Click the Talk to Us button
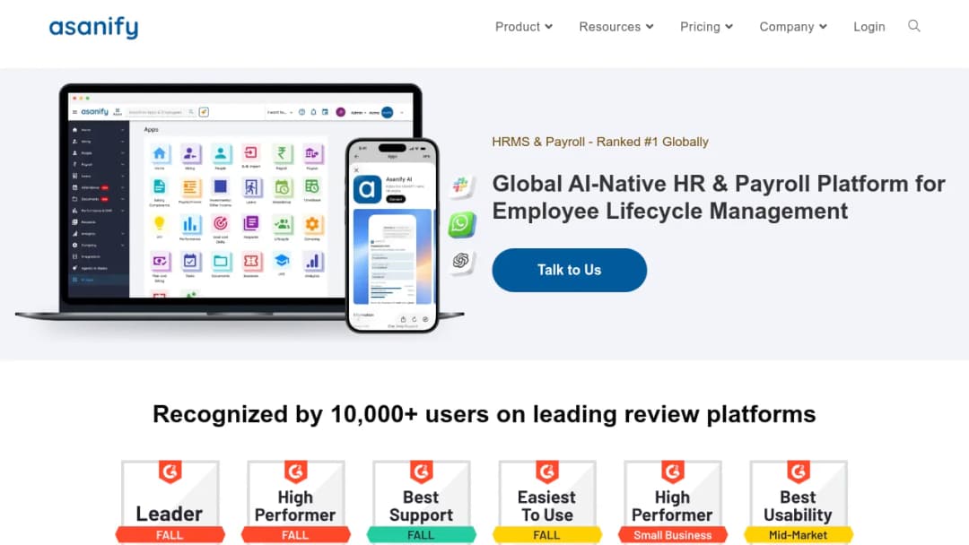Image resolution: width=969 pixels, height=545 pixels. click(569, 270)
